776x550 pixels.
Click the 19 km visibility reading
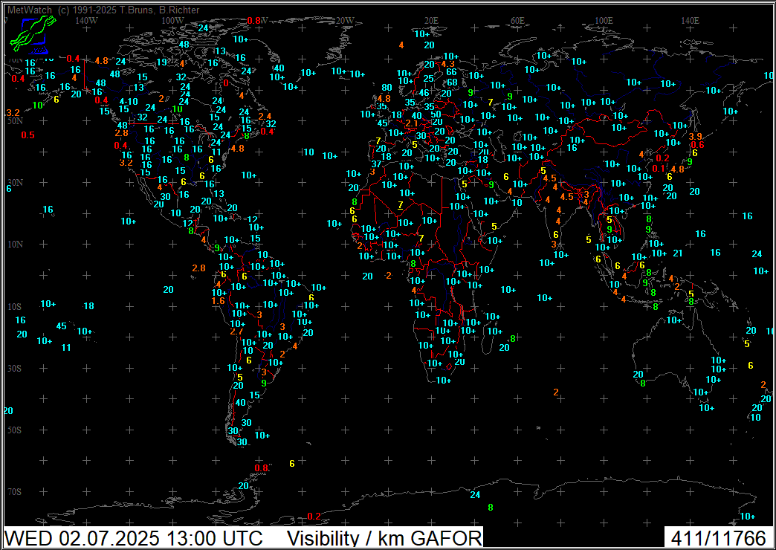click(162, 62)
